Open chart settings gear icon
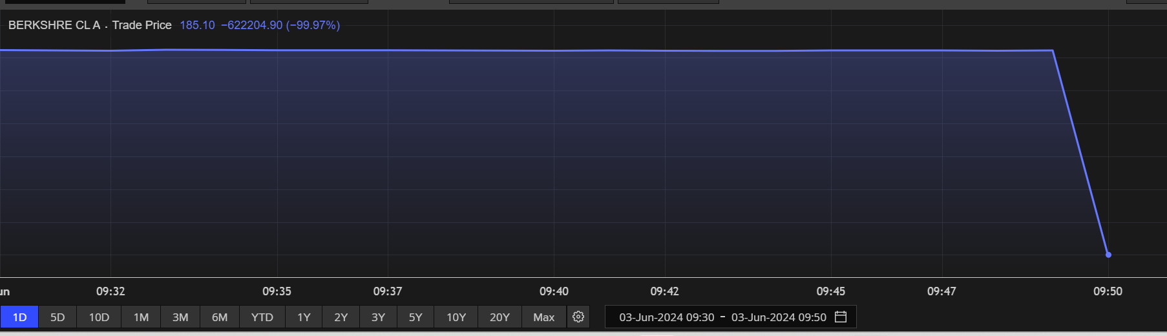The width and height of the screenshot is (1167, 336). tap(578, 317)
